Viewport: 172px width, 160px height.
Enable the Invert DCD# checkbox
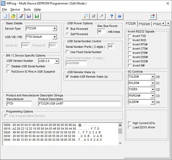[130, 61]
